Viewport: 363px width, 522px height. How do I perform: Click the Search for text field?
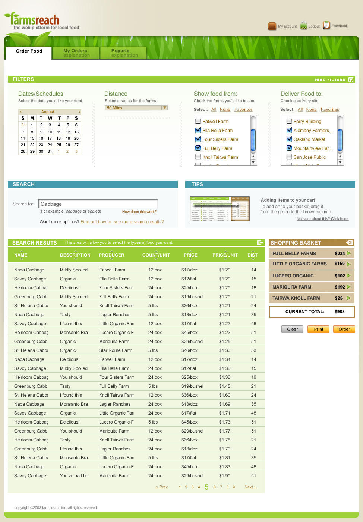click(98, 204)
